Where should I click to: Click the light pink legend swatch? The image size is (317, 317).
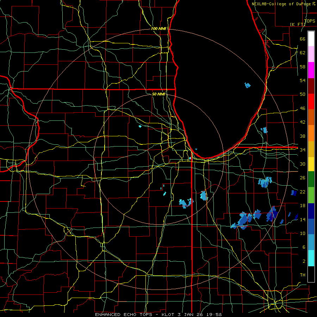click(x=311, y=54)
